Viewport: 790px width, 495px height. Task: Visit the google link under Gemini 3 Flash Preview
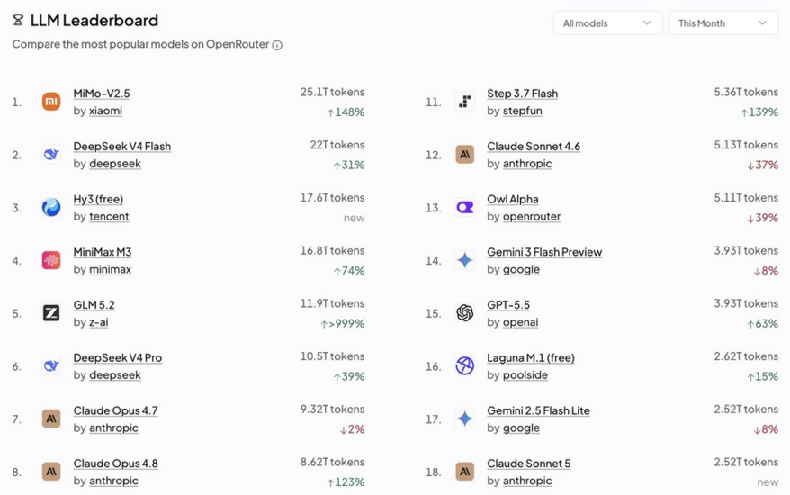[521, 270]
